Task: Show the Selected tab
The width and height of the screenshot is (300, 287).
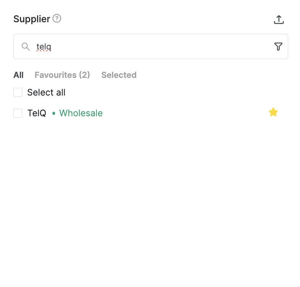Action: [x=119, y=75]
